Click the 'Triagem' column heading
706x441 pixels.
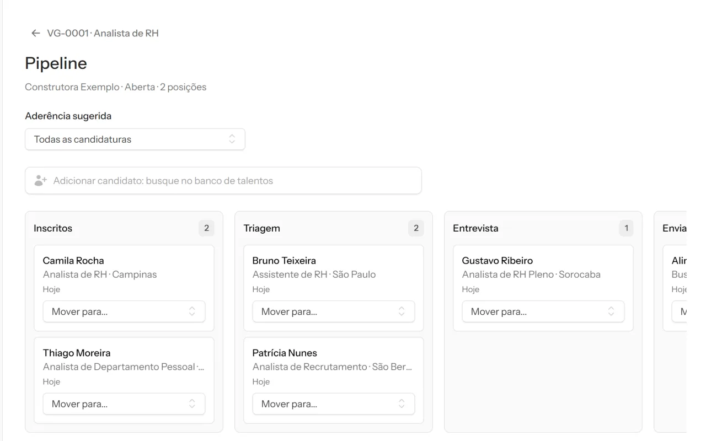click(262, 228)
